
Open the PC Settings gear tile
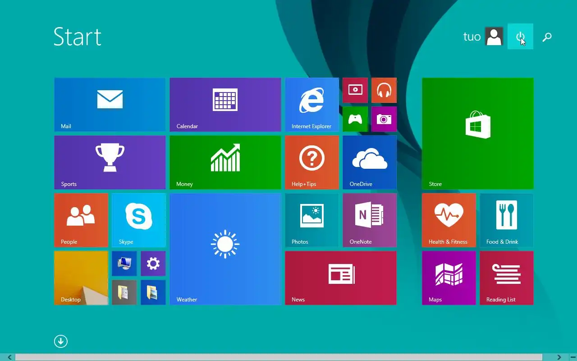coord(153,264)
